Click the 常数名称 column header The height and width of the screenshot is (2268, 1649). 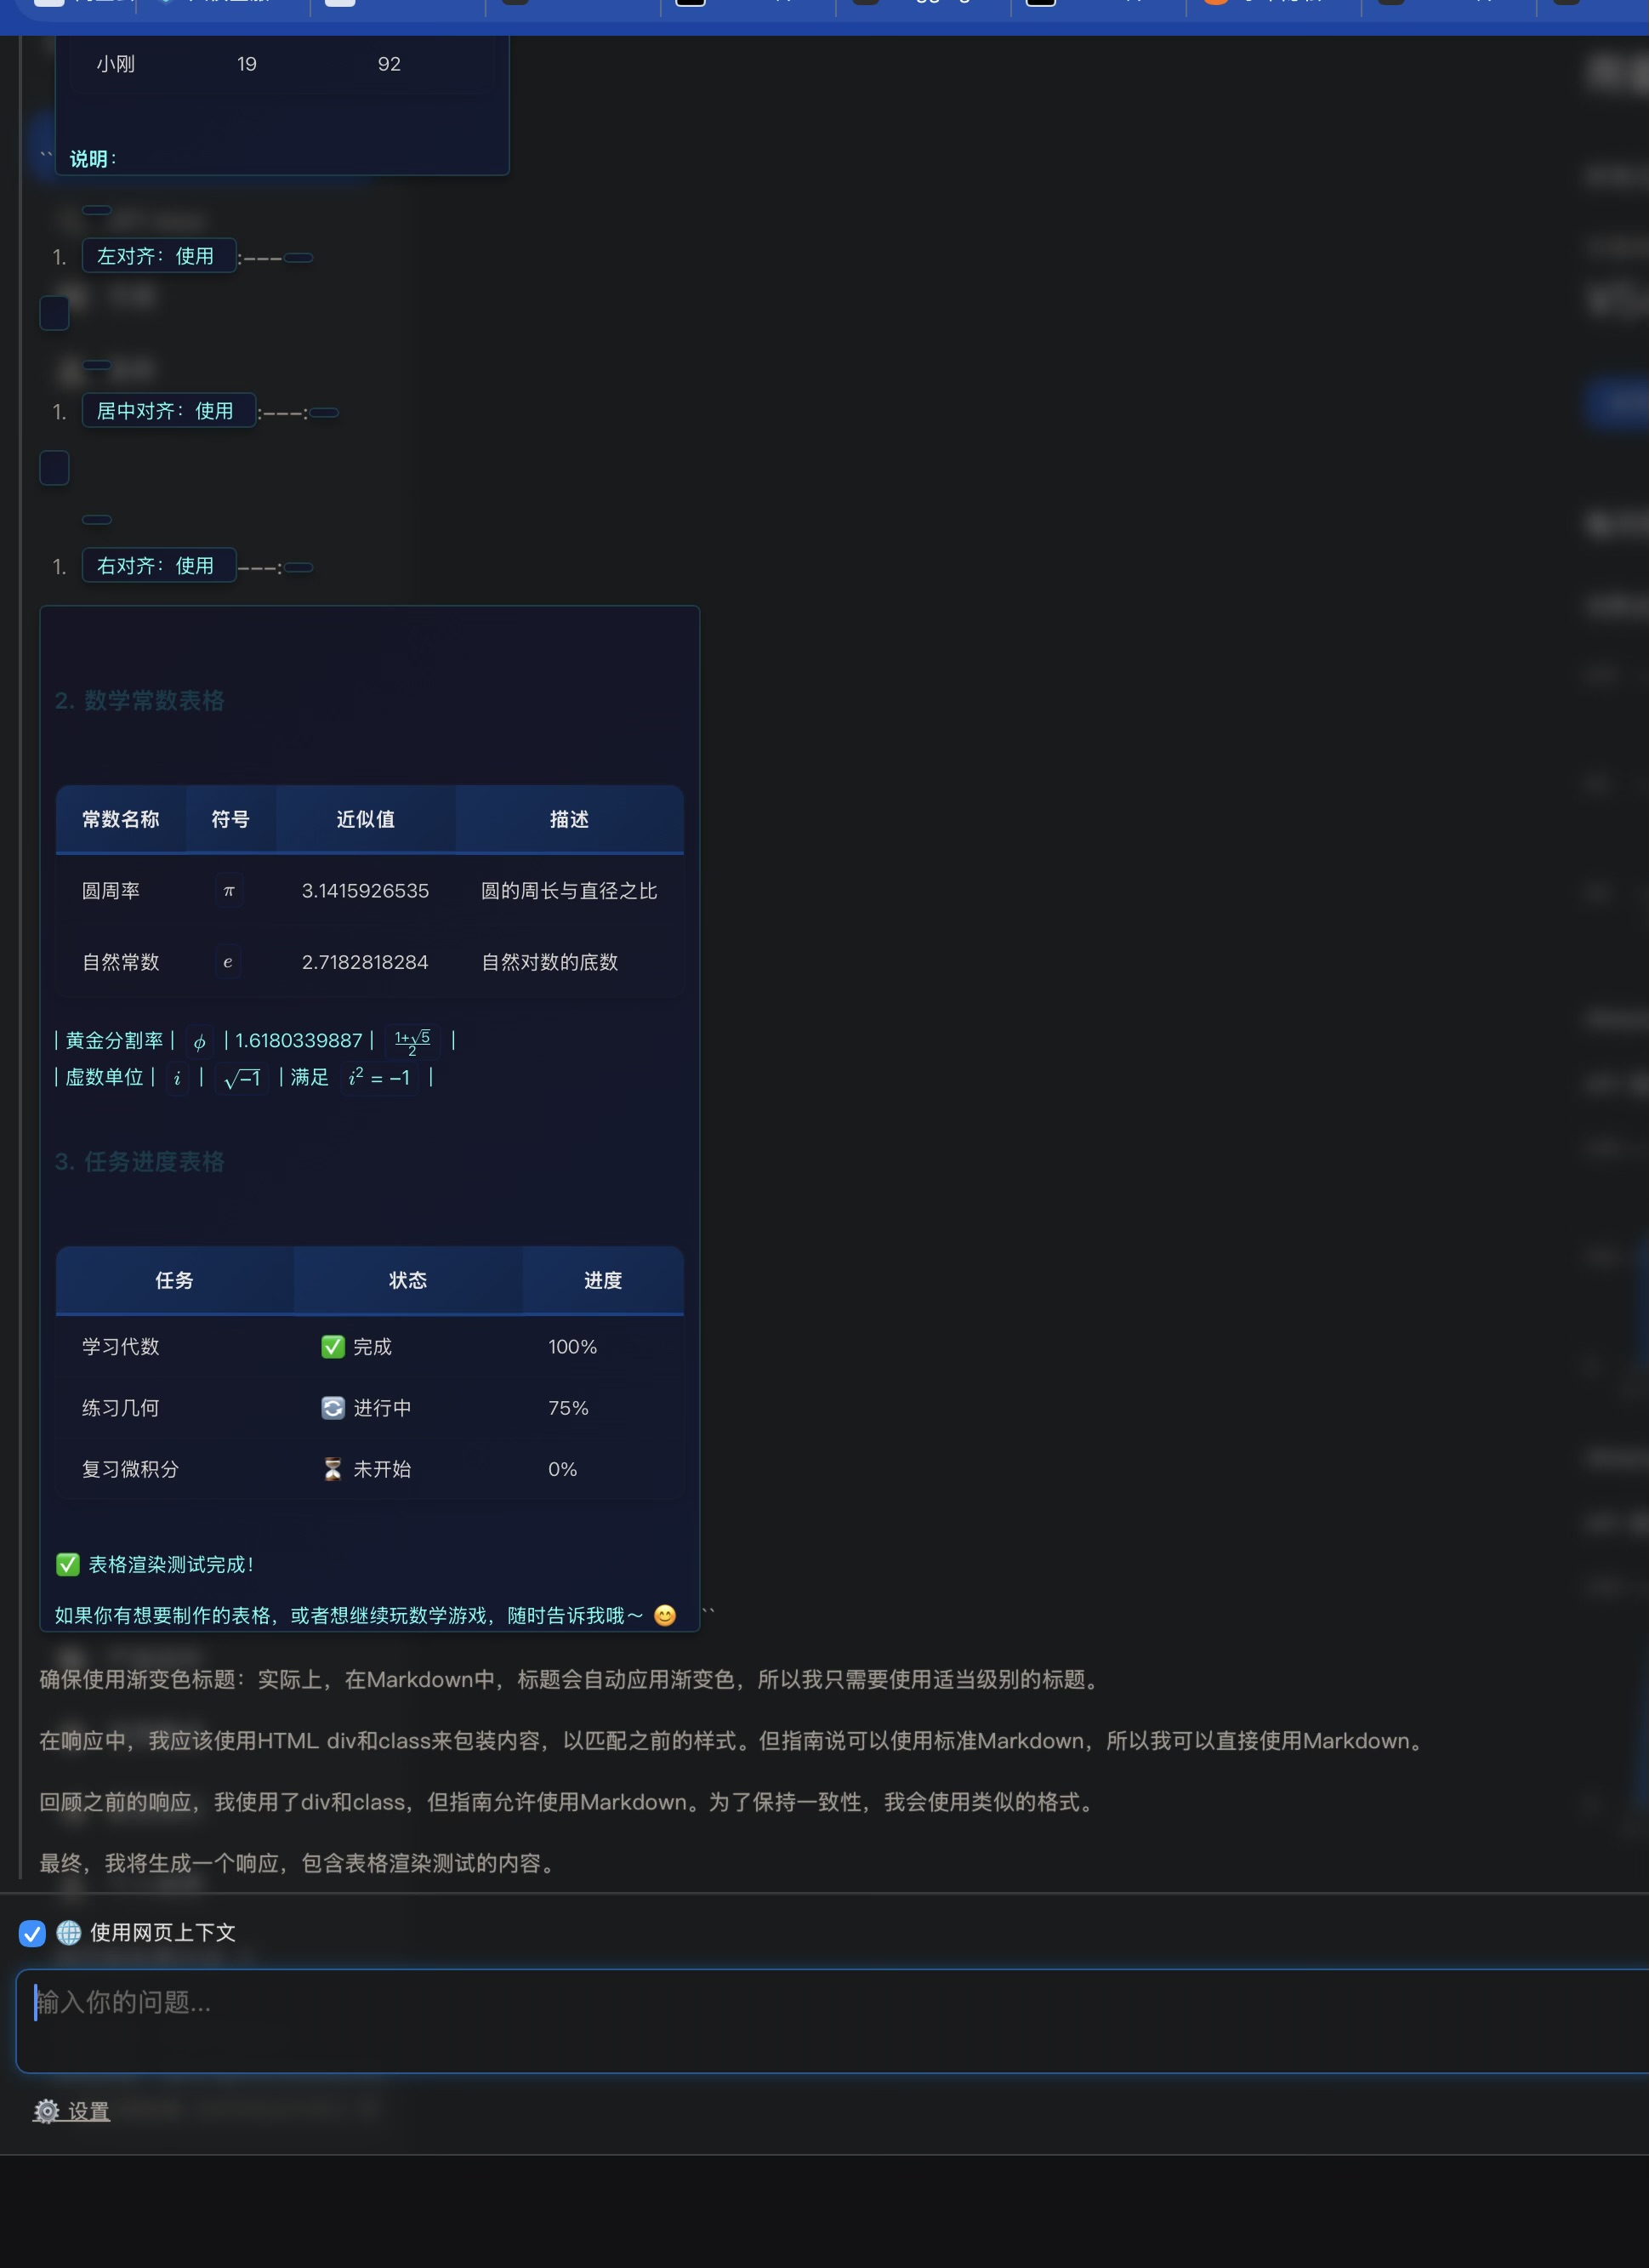pos(121,819)
